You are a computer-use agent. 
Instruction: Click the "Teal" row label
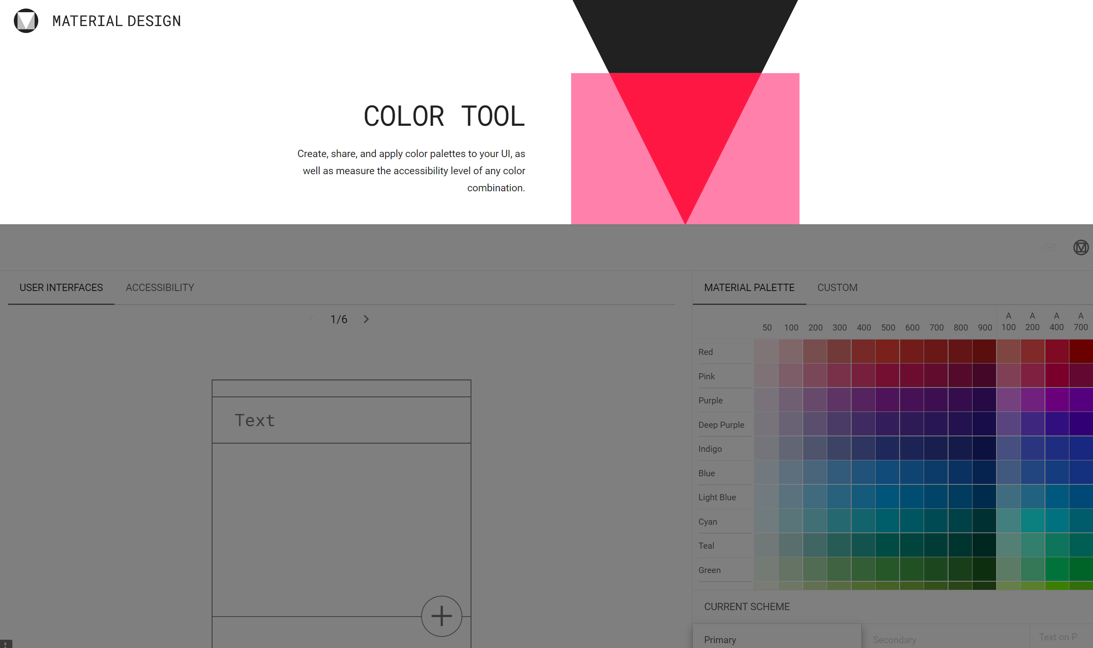pos(706,546)
